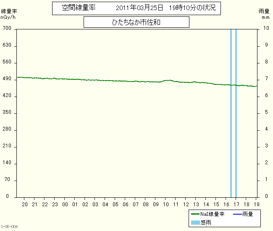Viewport: 273px width, 231px height.
Task: Select the ひたちなか市佐和 station title box
Action: pyautogui.click(x=136, y=22)
